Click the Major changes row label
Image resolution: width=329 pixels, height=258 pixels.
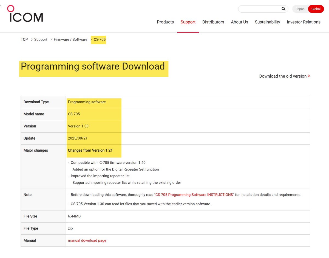coord(36,150)
